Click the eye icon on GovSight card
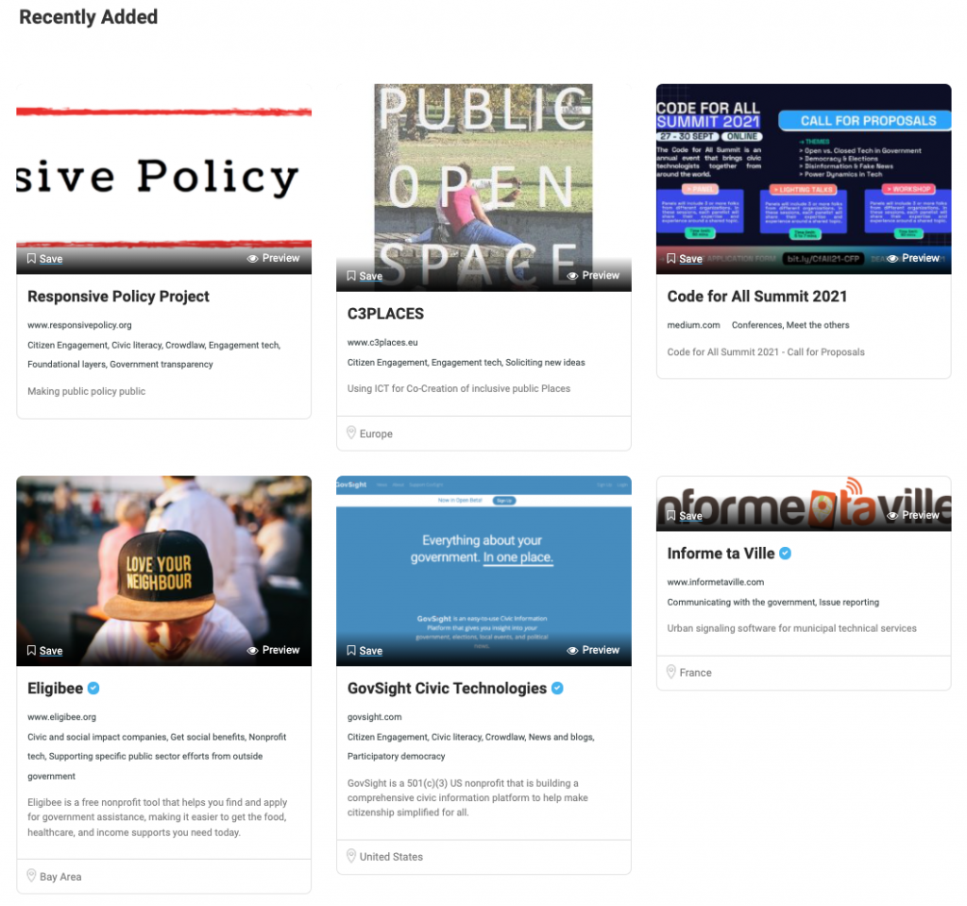This screenshot has width=967, height=906. click(x=572, y=651)
